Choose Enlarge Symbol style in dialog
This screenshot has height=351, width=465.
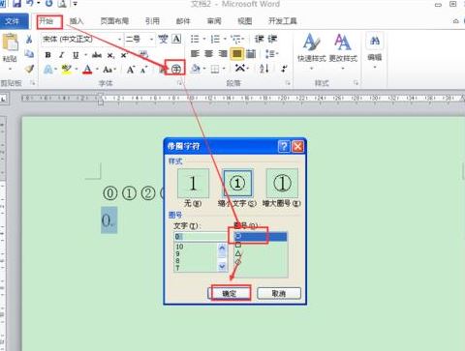point(282,183)
